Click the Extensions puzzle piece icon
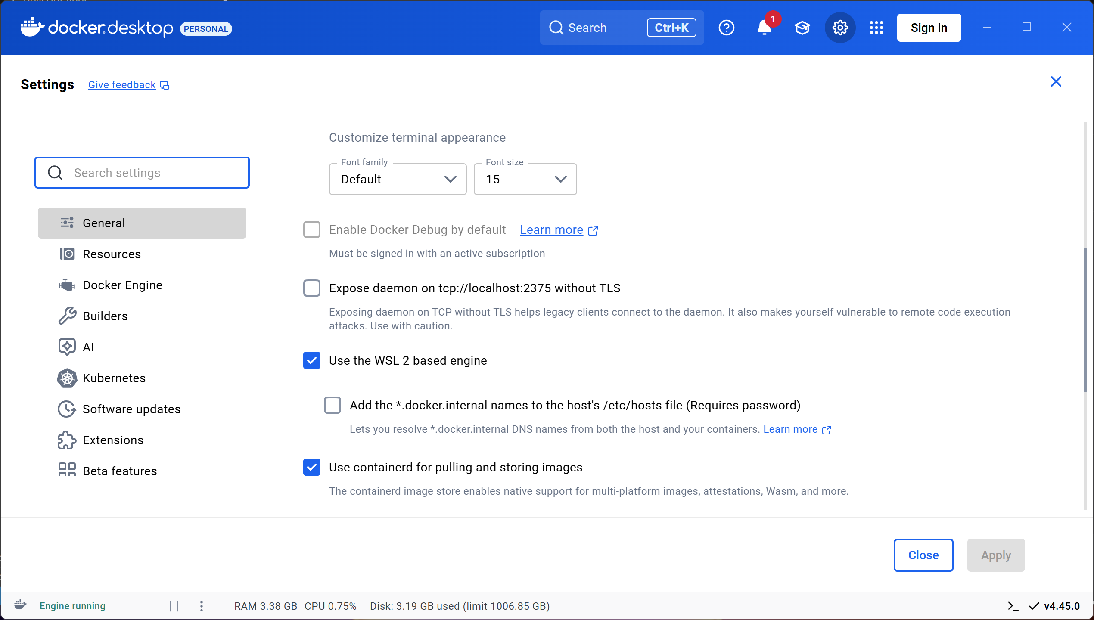Viewport: 1094px width, 620px height. [67, 440]
